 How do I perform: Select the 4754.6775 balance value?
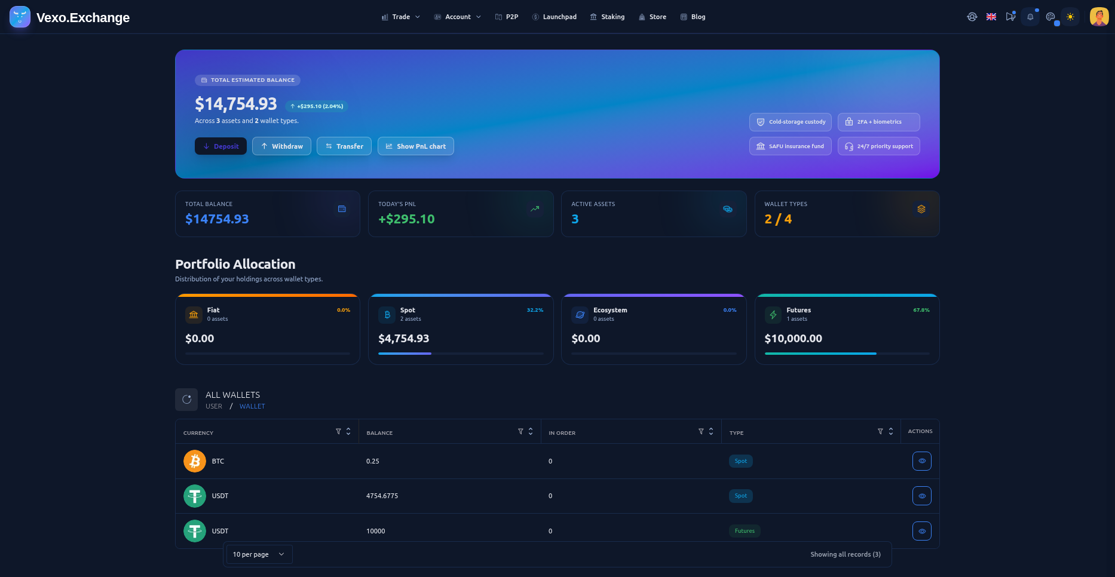(382, 496)
